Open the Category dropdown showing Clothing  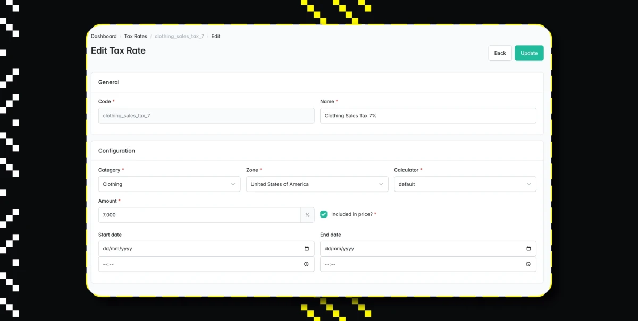169,184
